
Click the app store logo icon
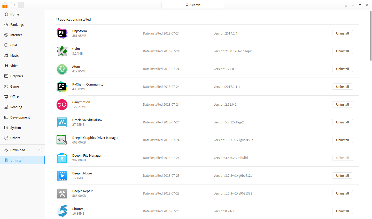(x=5, y=5)
